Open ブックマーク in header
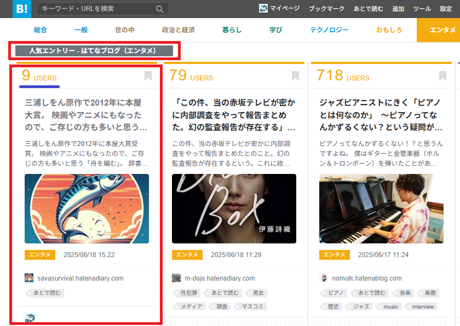The width and height of the screenshot is (460, 326). pos(326,9)
